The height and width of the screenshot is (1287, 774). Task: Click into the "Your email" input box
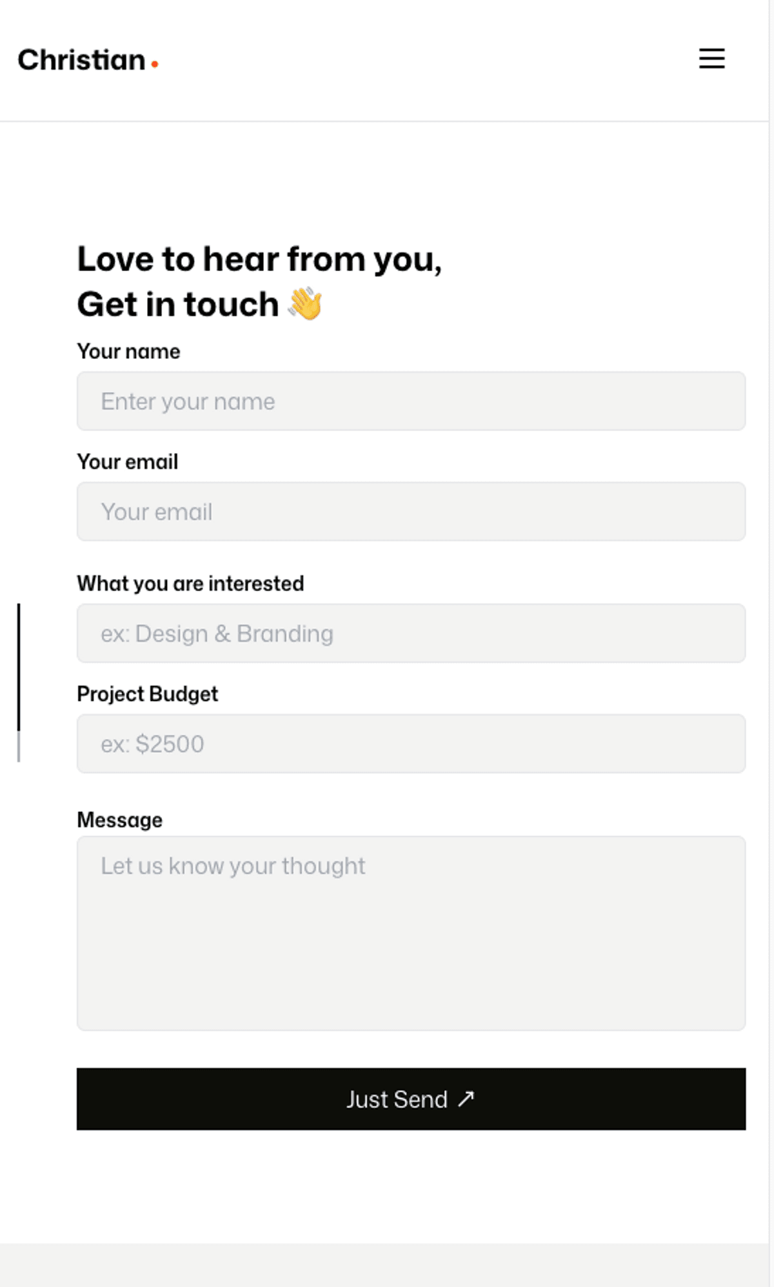pyautogui.click(x=411, y=512)
